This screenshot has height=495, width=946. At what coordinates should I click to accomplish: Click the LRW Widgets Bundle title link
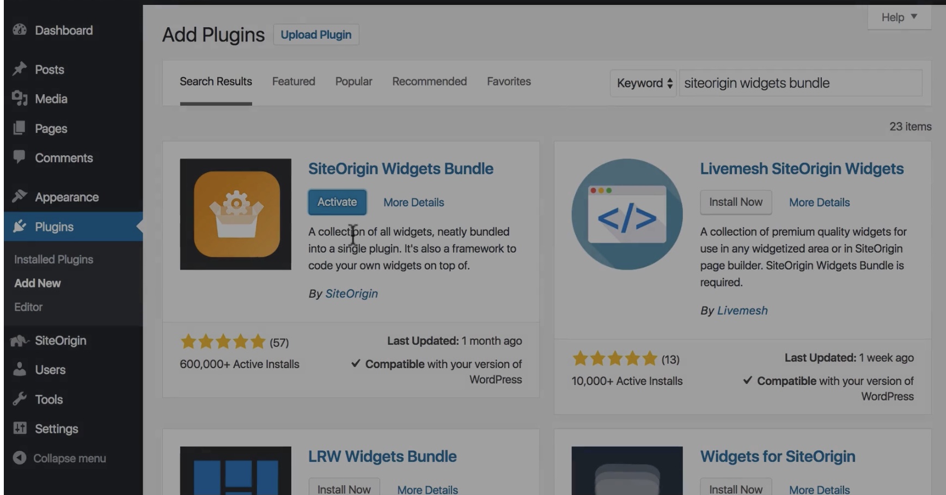382,456
